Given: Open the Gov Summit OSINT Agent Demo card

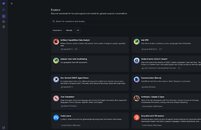Looking at the screenshot, I should pyautogui.click(x=90, y=82).
